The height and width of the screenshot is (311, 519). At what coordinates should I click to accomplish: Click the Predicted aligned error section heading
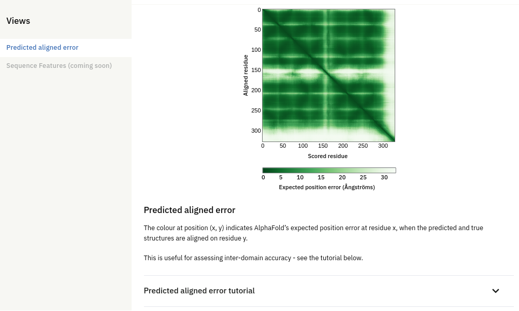[190, 210]
